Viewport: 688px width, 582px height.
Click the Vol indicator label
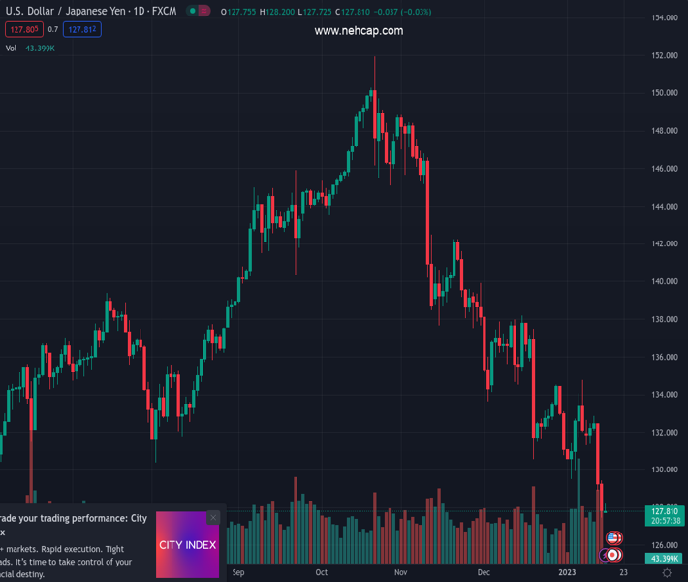click(x=12, y=48)
